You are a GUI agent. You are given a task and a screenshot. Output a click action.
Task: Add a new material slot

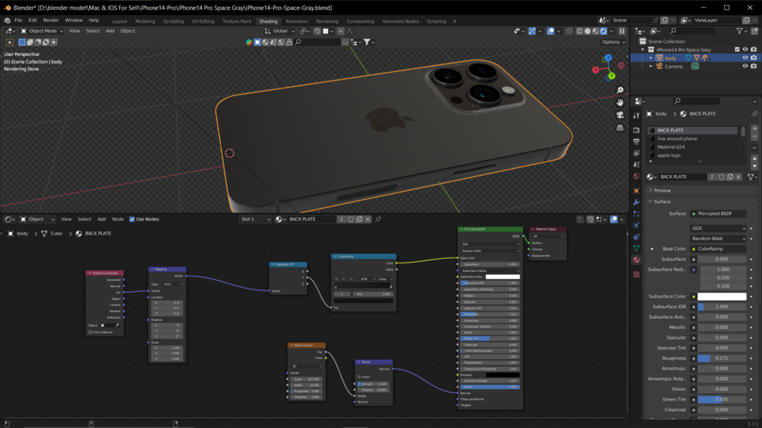pos(754,129)
